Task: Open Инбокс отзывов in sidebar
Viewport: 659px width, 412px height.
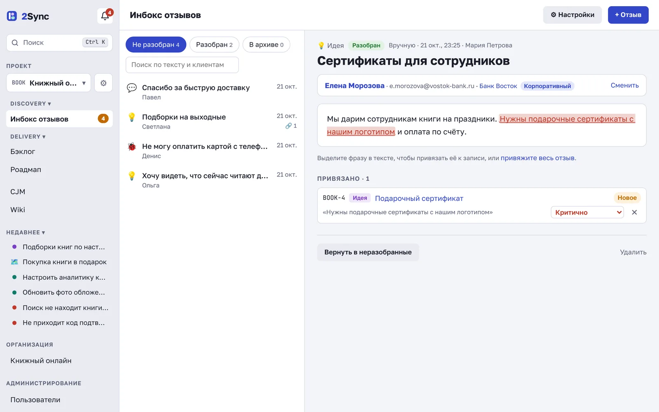Action: (x=59, y=119)
